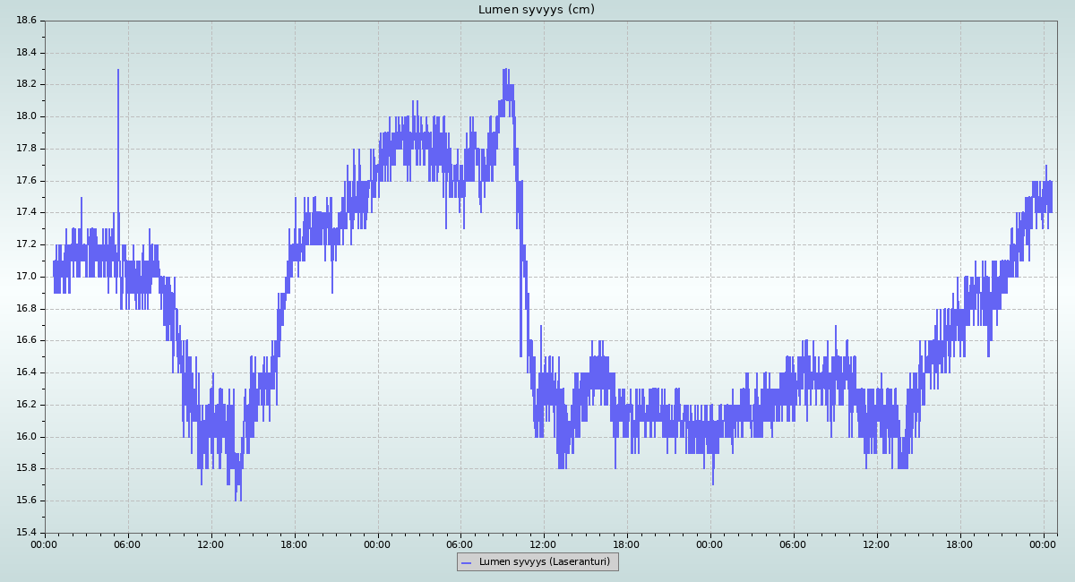Click the first 06:00 label on time axis
This screenshot has height=582, width=1075.
point(128,543)
